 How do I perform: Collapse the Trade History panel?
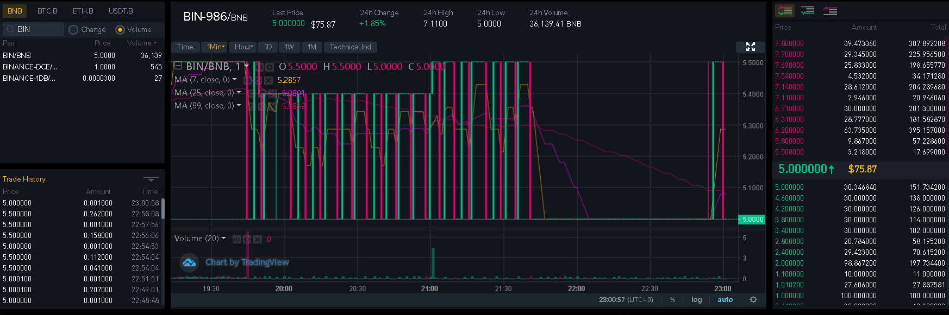[151, 179]
